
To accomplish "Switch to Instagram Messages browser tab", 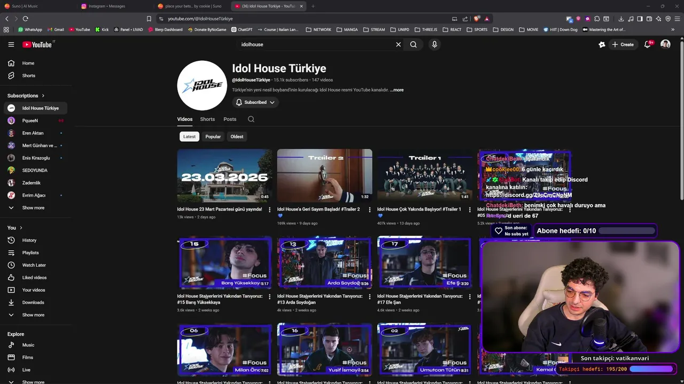I will 114,6.
